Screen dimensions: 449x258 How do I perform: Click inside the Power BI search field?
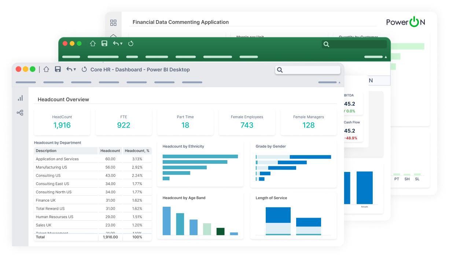click(x=310, y=70)
